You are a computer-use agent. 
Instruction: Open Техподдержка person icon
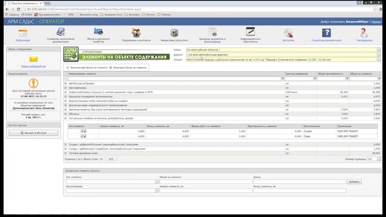pos(364,33)
